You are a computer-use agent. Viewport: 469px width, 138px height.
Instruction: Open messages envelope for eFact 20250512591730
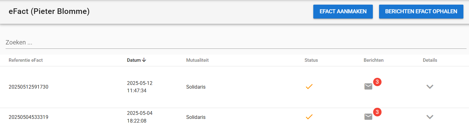(368, 86)
